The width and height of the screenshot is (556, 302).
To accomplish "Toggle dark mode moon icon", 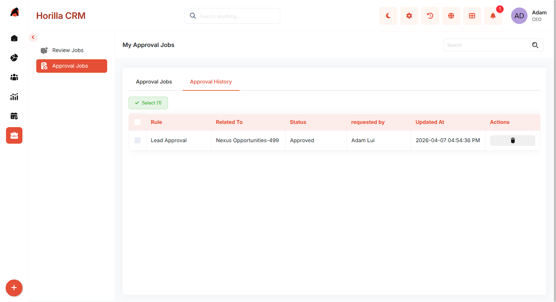I will (x=388, y=16).
